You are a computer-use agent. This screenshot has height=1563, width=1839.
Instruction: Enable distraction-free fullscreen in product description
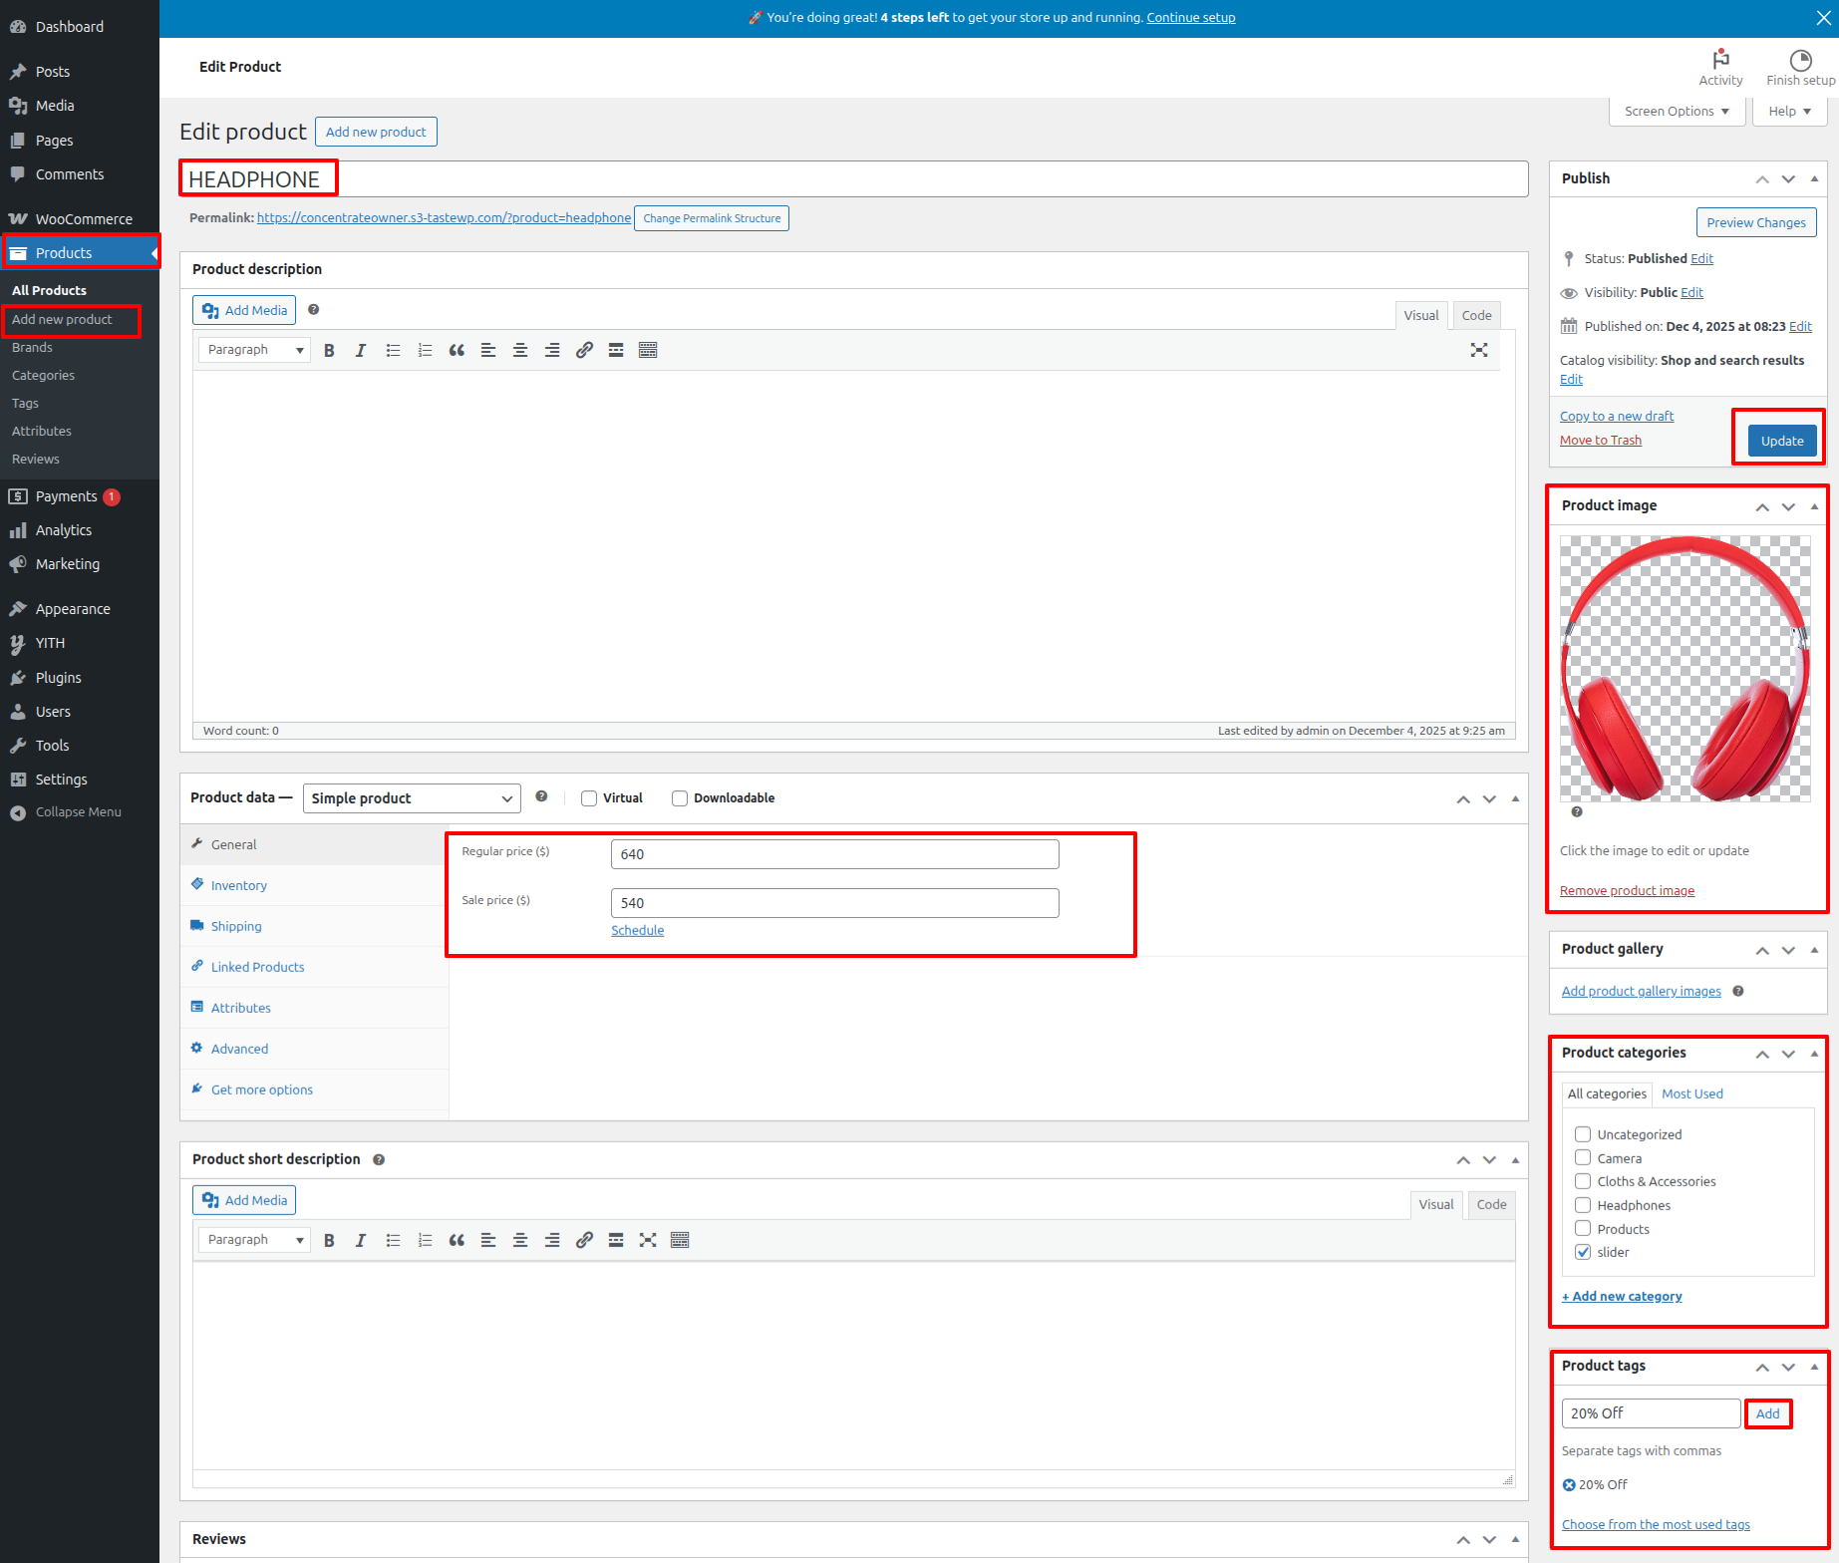click(1478, 350)
